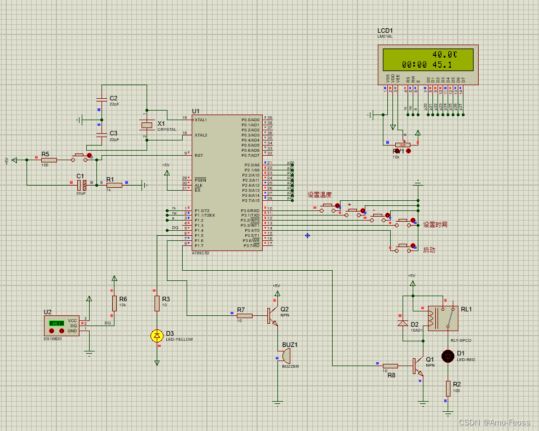Screen dimensions: 539x431
Task: Select potentiometer RV1 body
Action: point(403,145)
